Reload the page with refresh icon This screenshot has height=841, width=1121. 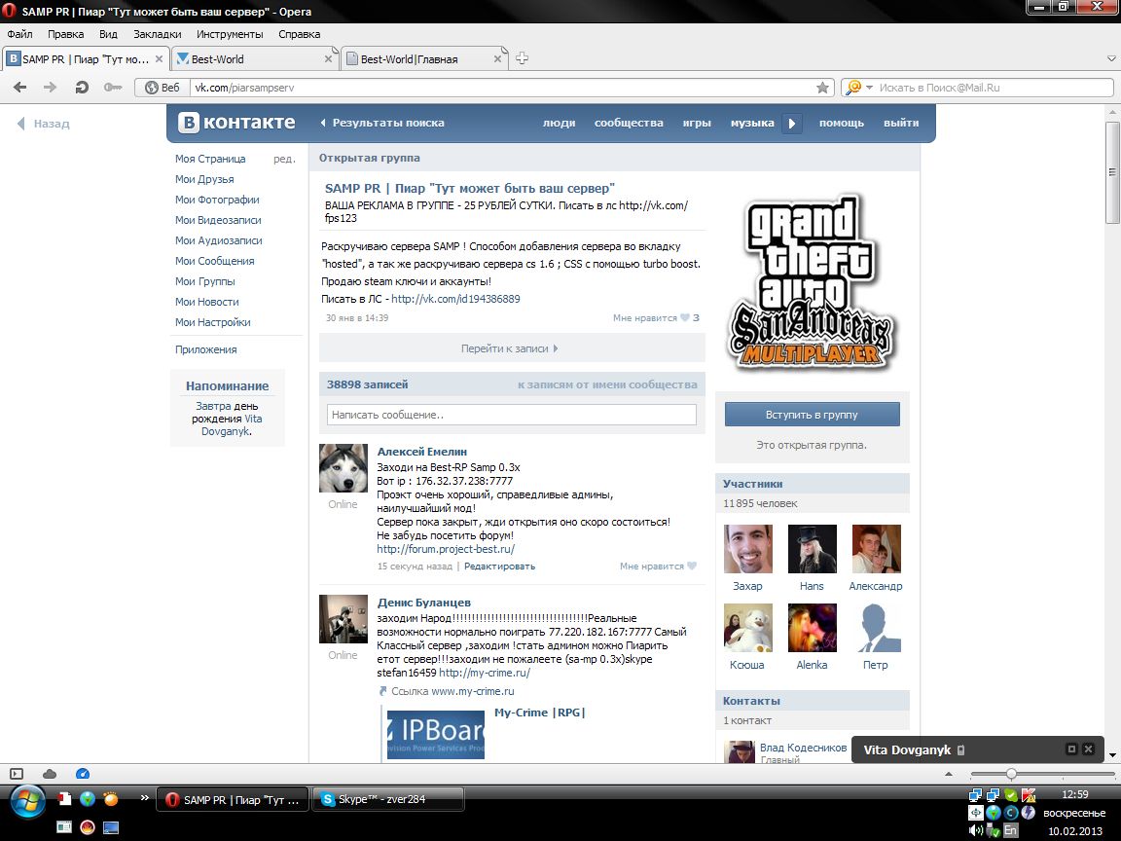(x=82, y=88)
